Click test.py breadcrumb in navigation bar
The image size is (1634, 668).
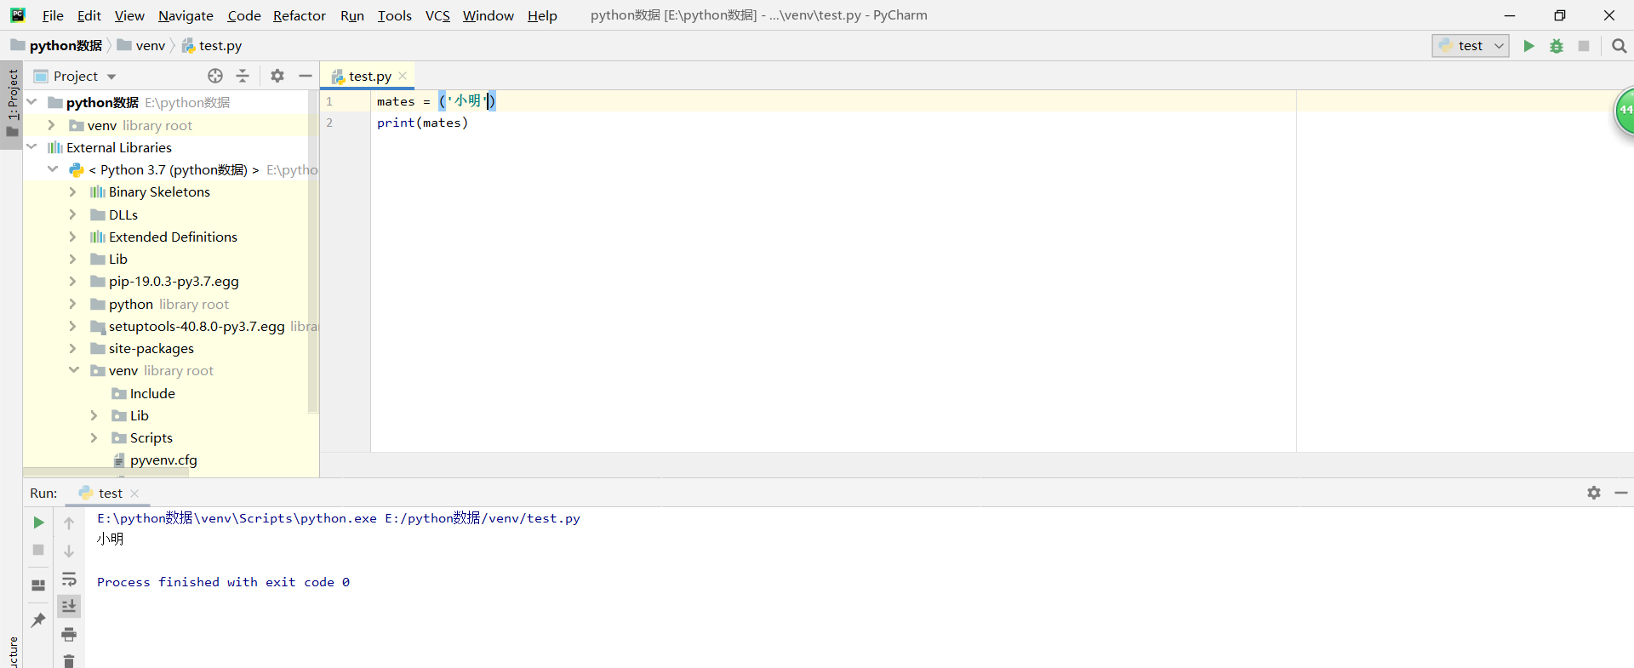[x=212, y=46]
